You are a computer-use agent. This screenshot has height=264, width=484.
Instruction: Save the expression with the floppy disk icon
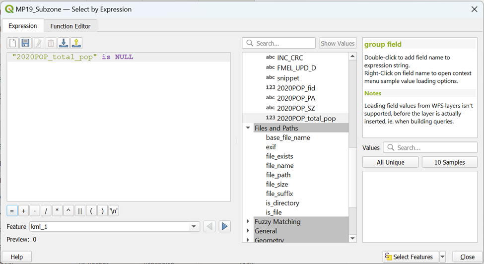[25, 43]
